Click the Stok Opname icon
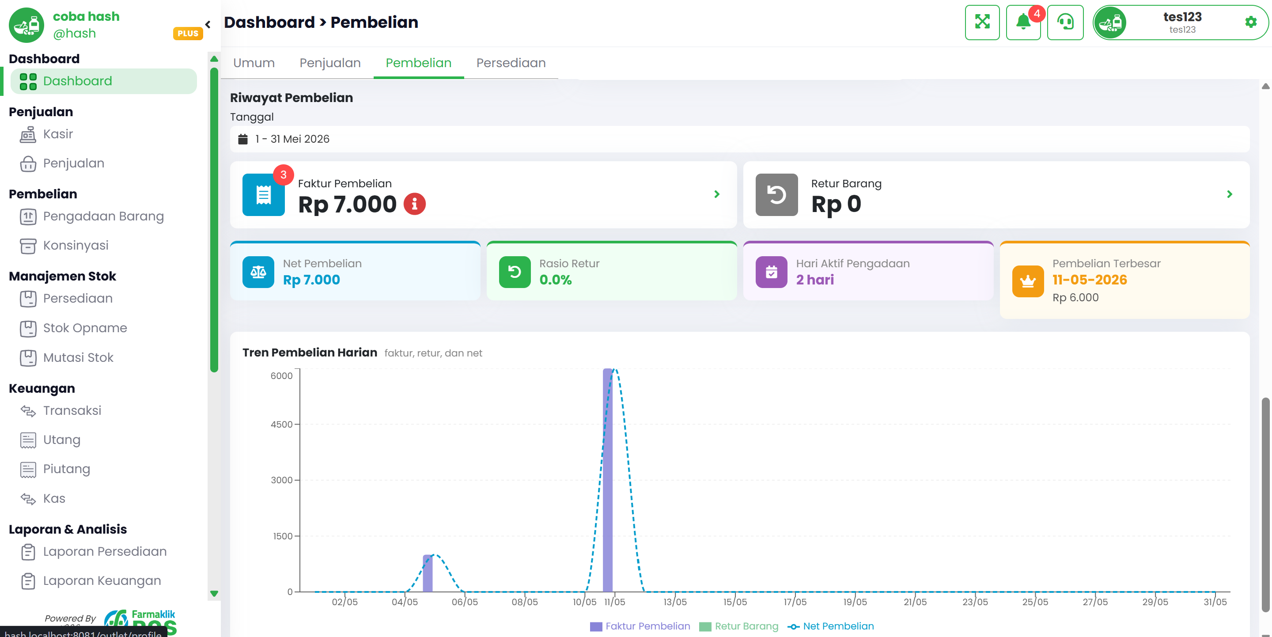Viewport: 1272px width, 637px height. pyautogui.click(x=28, y=328)
